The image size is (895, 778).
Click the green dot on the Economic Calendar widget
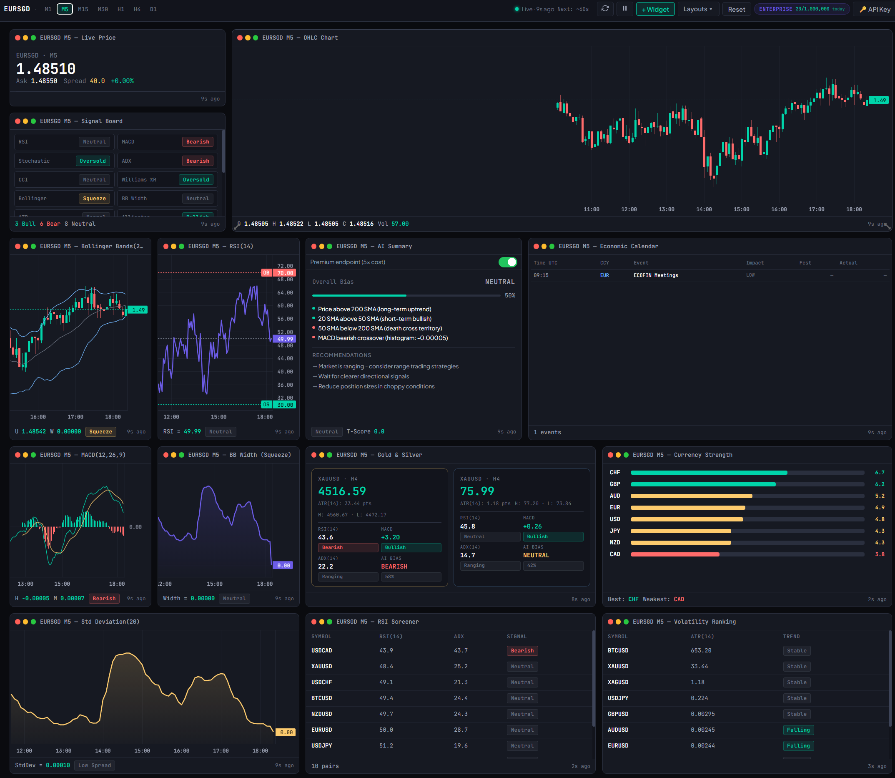pos(552,246)
